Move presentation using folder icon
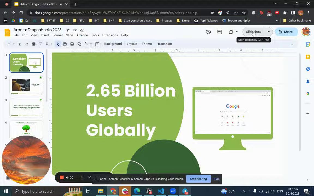The width and height of the screenshot is (314, 196). [75, 30]
